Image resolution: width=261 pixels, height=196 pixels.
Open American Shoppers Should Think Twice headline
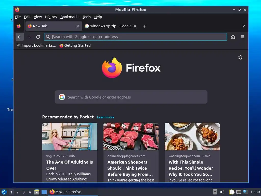coord(130,168)
